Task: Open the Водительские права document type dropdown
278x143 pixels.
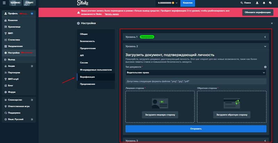Action: (196, 73)
